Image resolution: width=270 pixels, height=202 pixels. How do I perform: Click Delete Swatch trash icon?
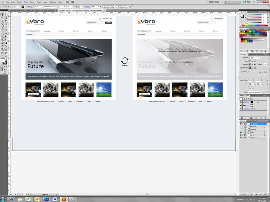pyautogui.click(x=265, y=51)
